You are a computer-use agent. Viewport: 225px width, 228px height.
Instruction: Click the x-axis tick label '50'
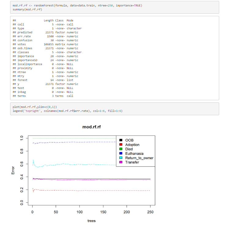pos(56,212)
